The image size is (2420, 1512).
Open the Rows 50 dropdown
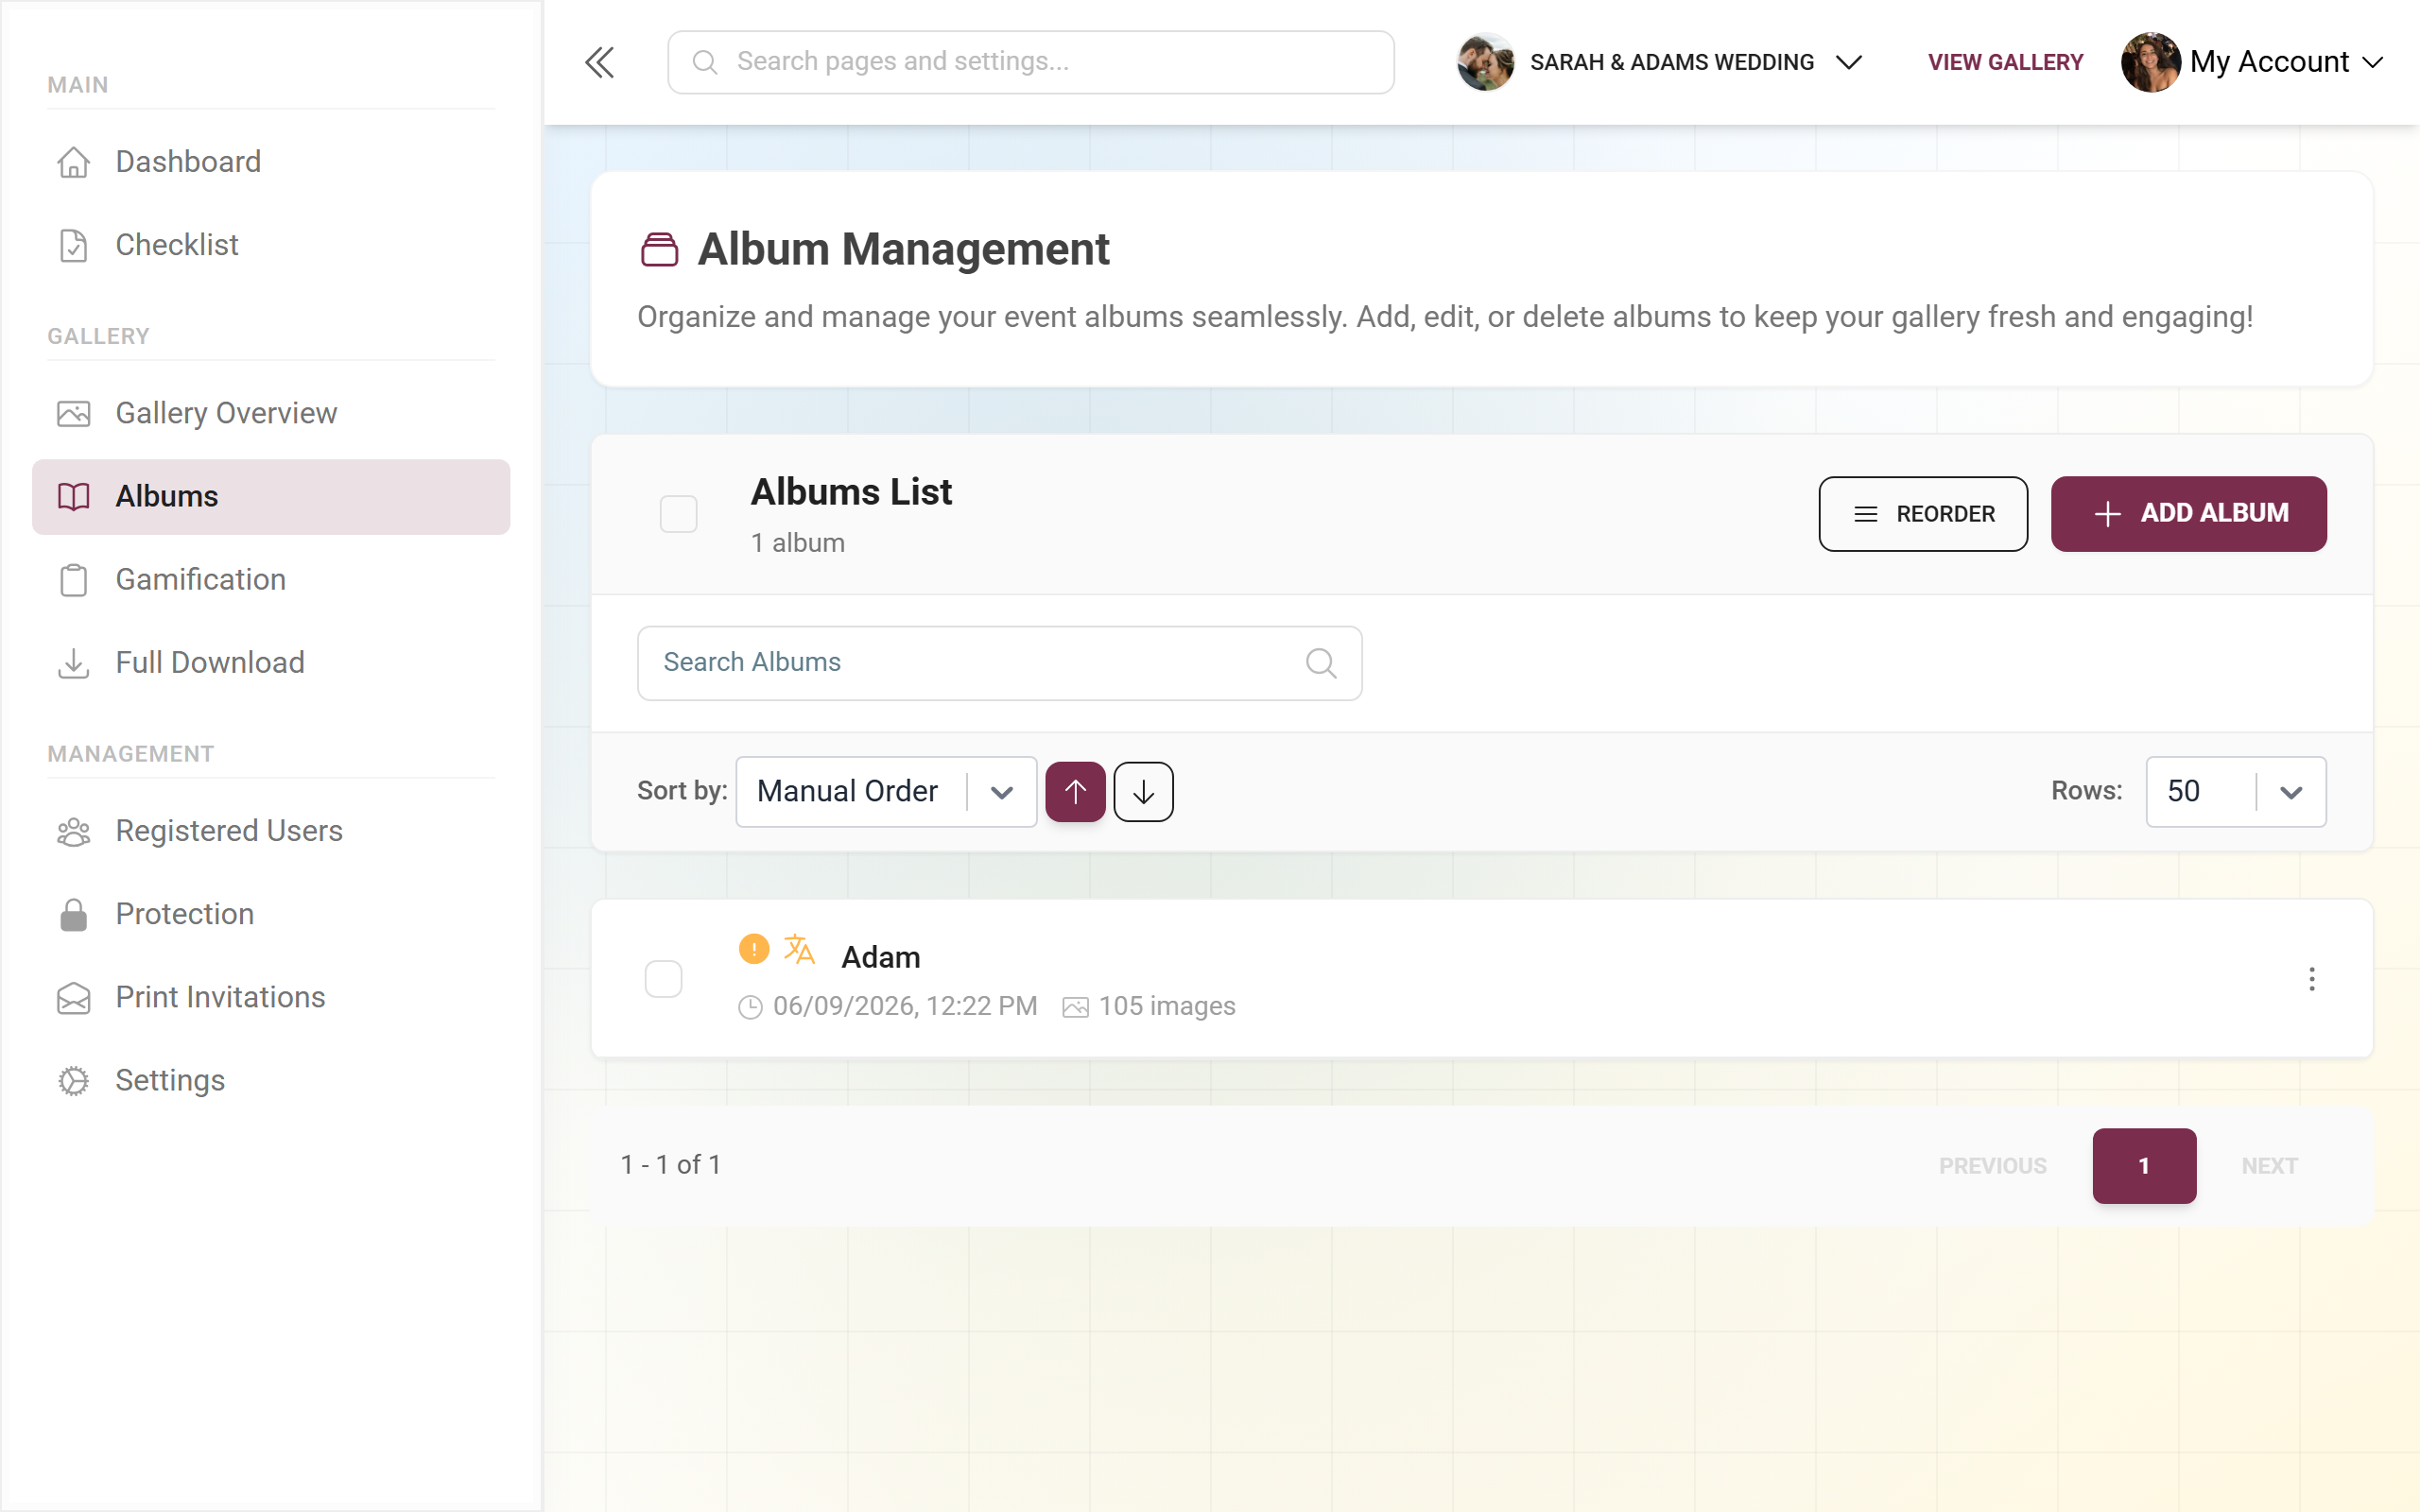click(x=2235, y=792)
